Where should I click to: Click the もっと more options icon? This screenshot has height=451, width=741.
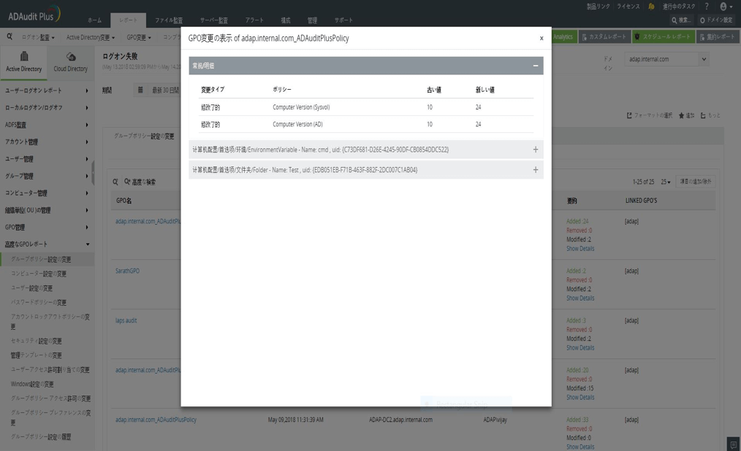(703, 115)
